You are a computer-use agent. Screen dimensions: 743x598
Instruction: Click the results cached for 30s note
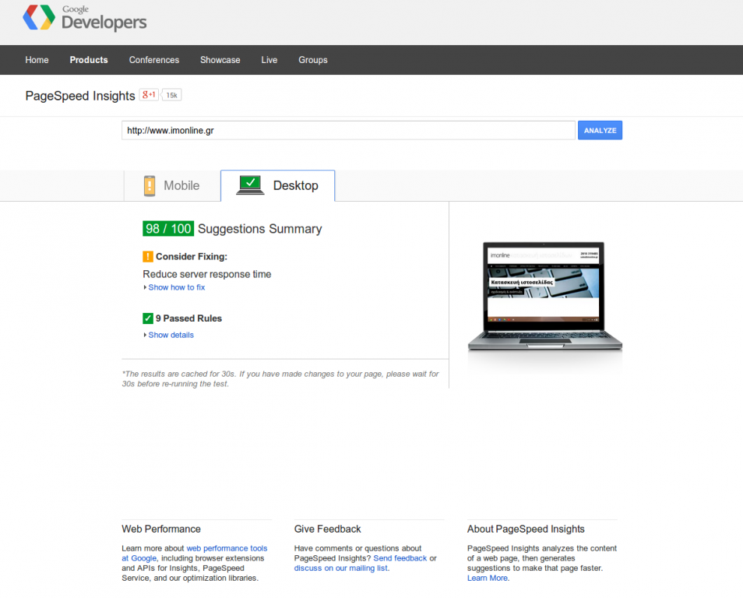[x=280, y=378]
